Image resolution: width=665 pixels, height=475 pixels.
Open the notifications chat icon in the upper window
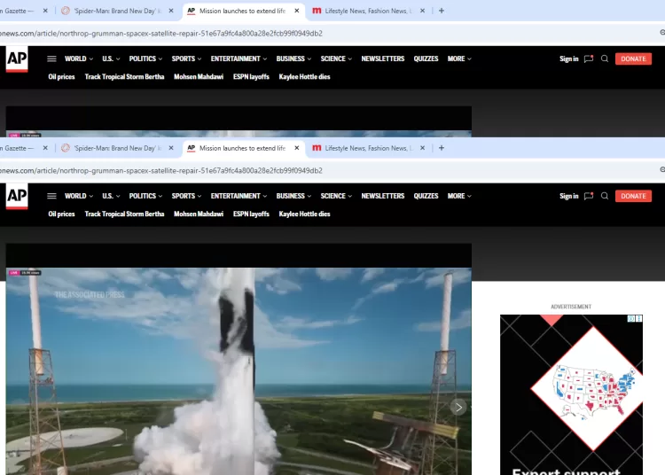coord(589,58)
